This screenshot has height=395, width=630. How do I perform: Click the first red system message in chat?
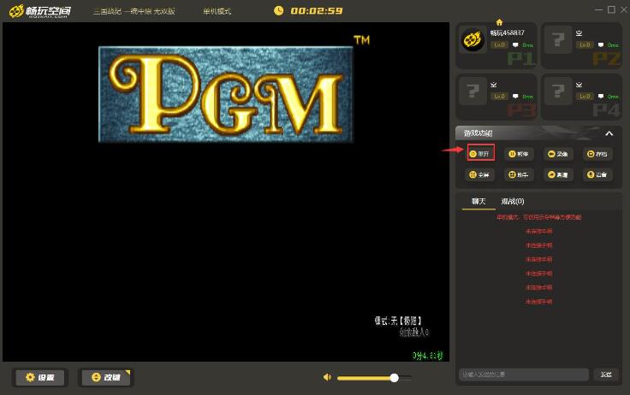click(538, 217)
